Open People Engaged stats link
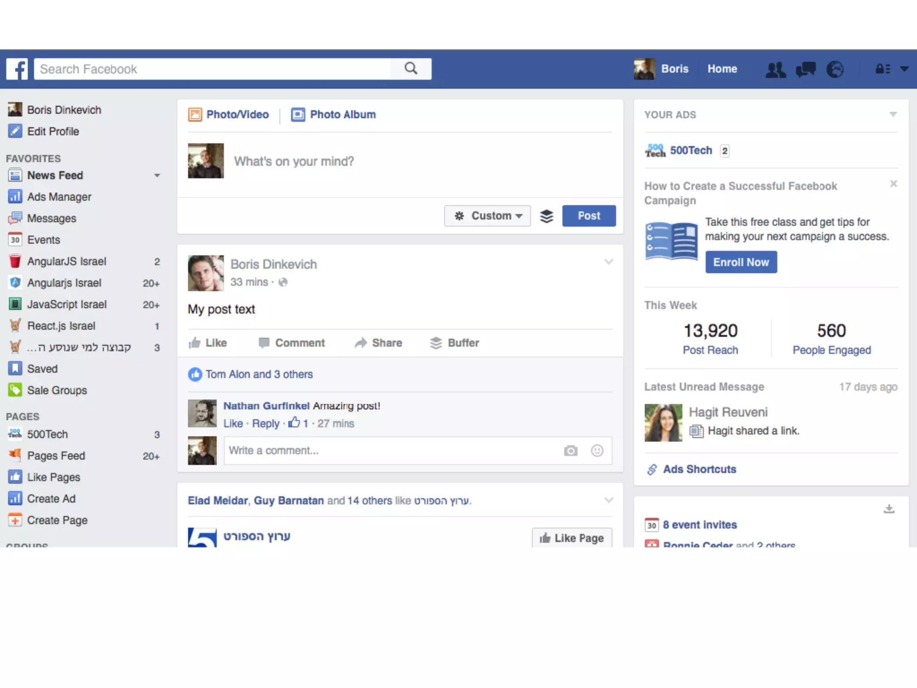Image resolution: width=917 pixels, height=688 pixels. [x=831, y=350]
